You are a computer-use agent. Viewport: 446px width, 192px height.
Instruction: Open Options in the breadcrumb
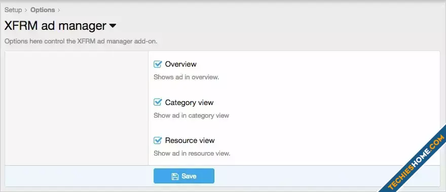click(43, 10)
